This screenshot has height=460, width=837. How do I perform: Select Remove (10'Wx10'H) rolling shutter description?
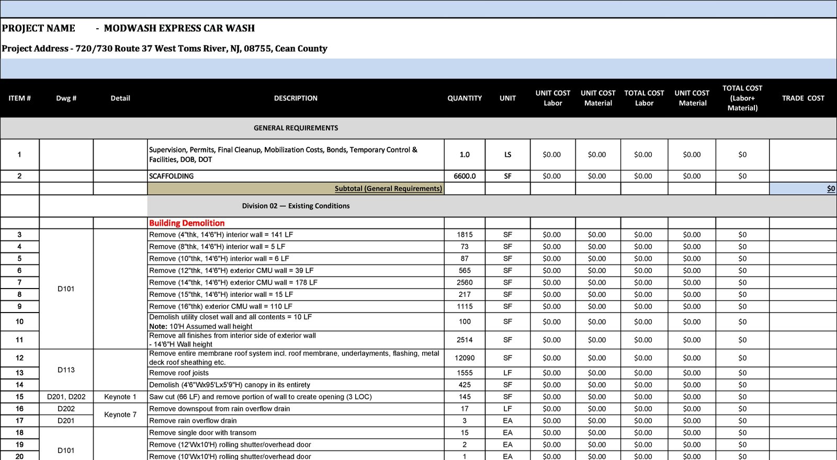pos(296,456)
